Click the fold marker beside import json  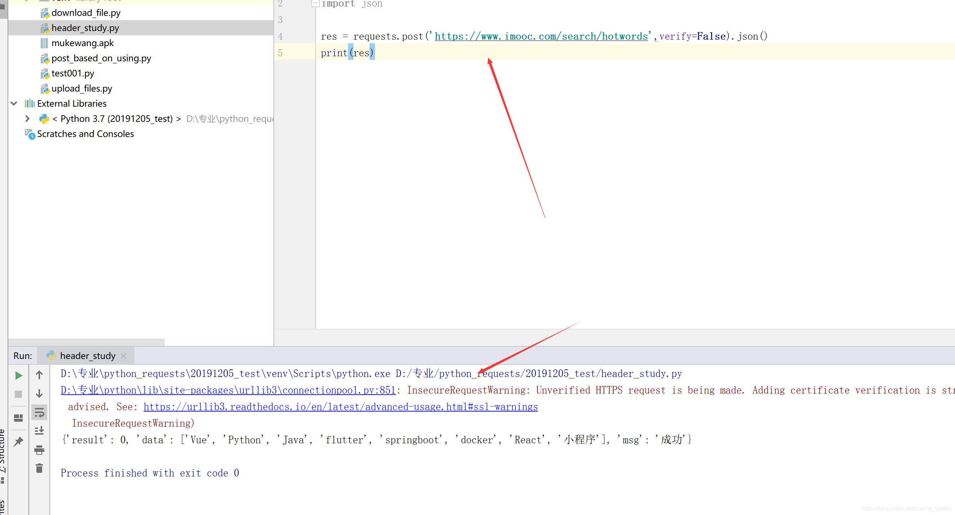click(315, 4)
